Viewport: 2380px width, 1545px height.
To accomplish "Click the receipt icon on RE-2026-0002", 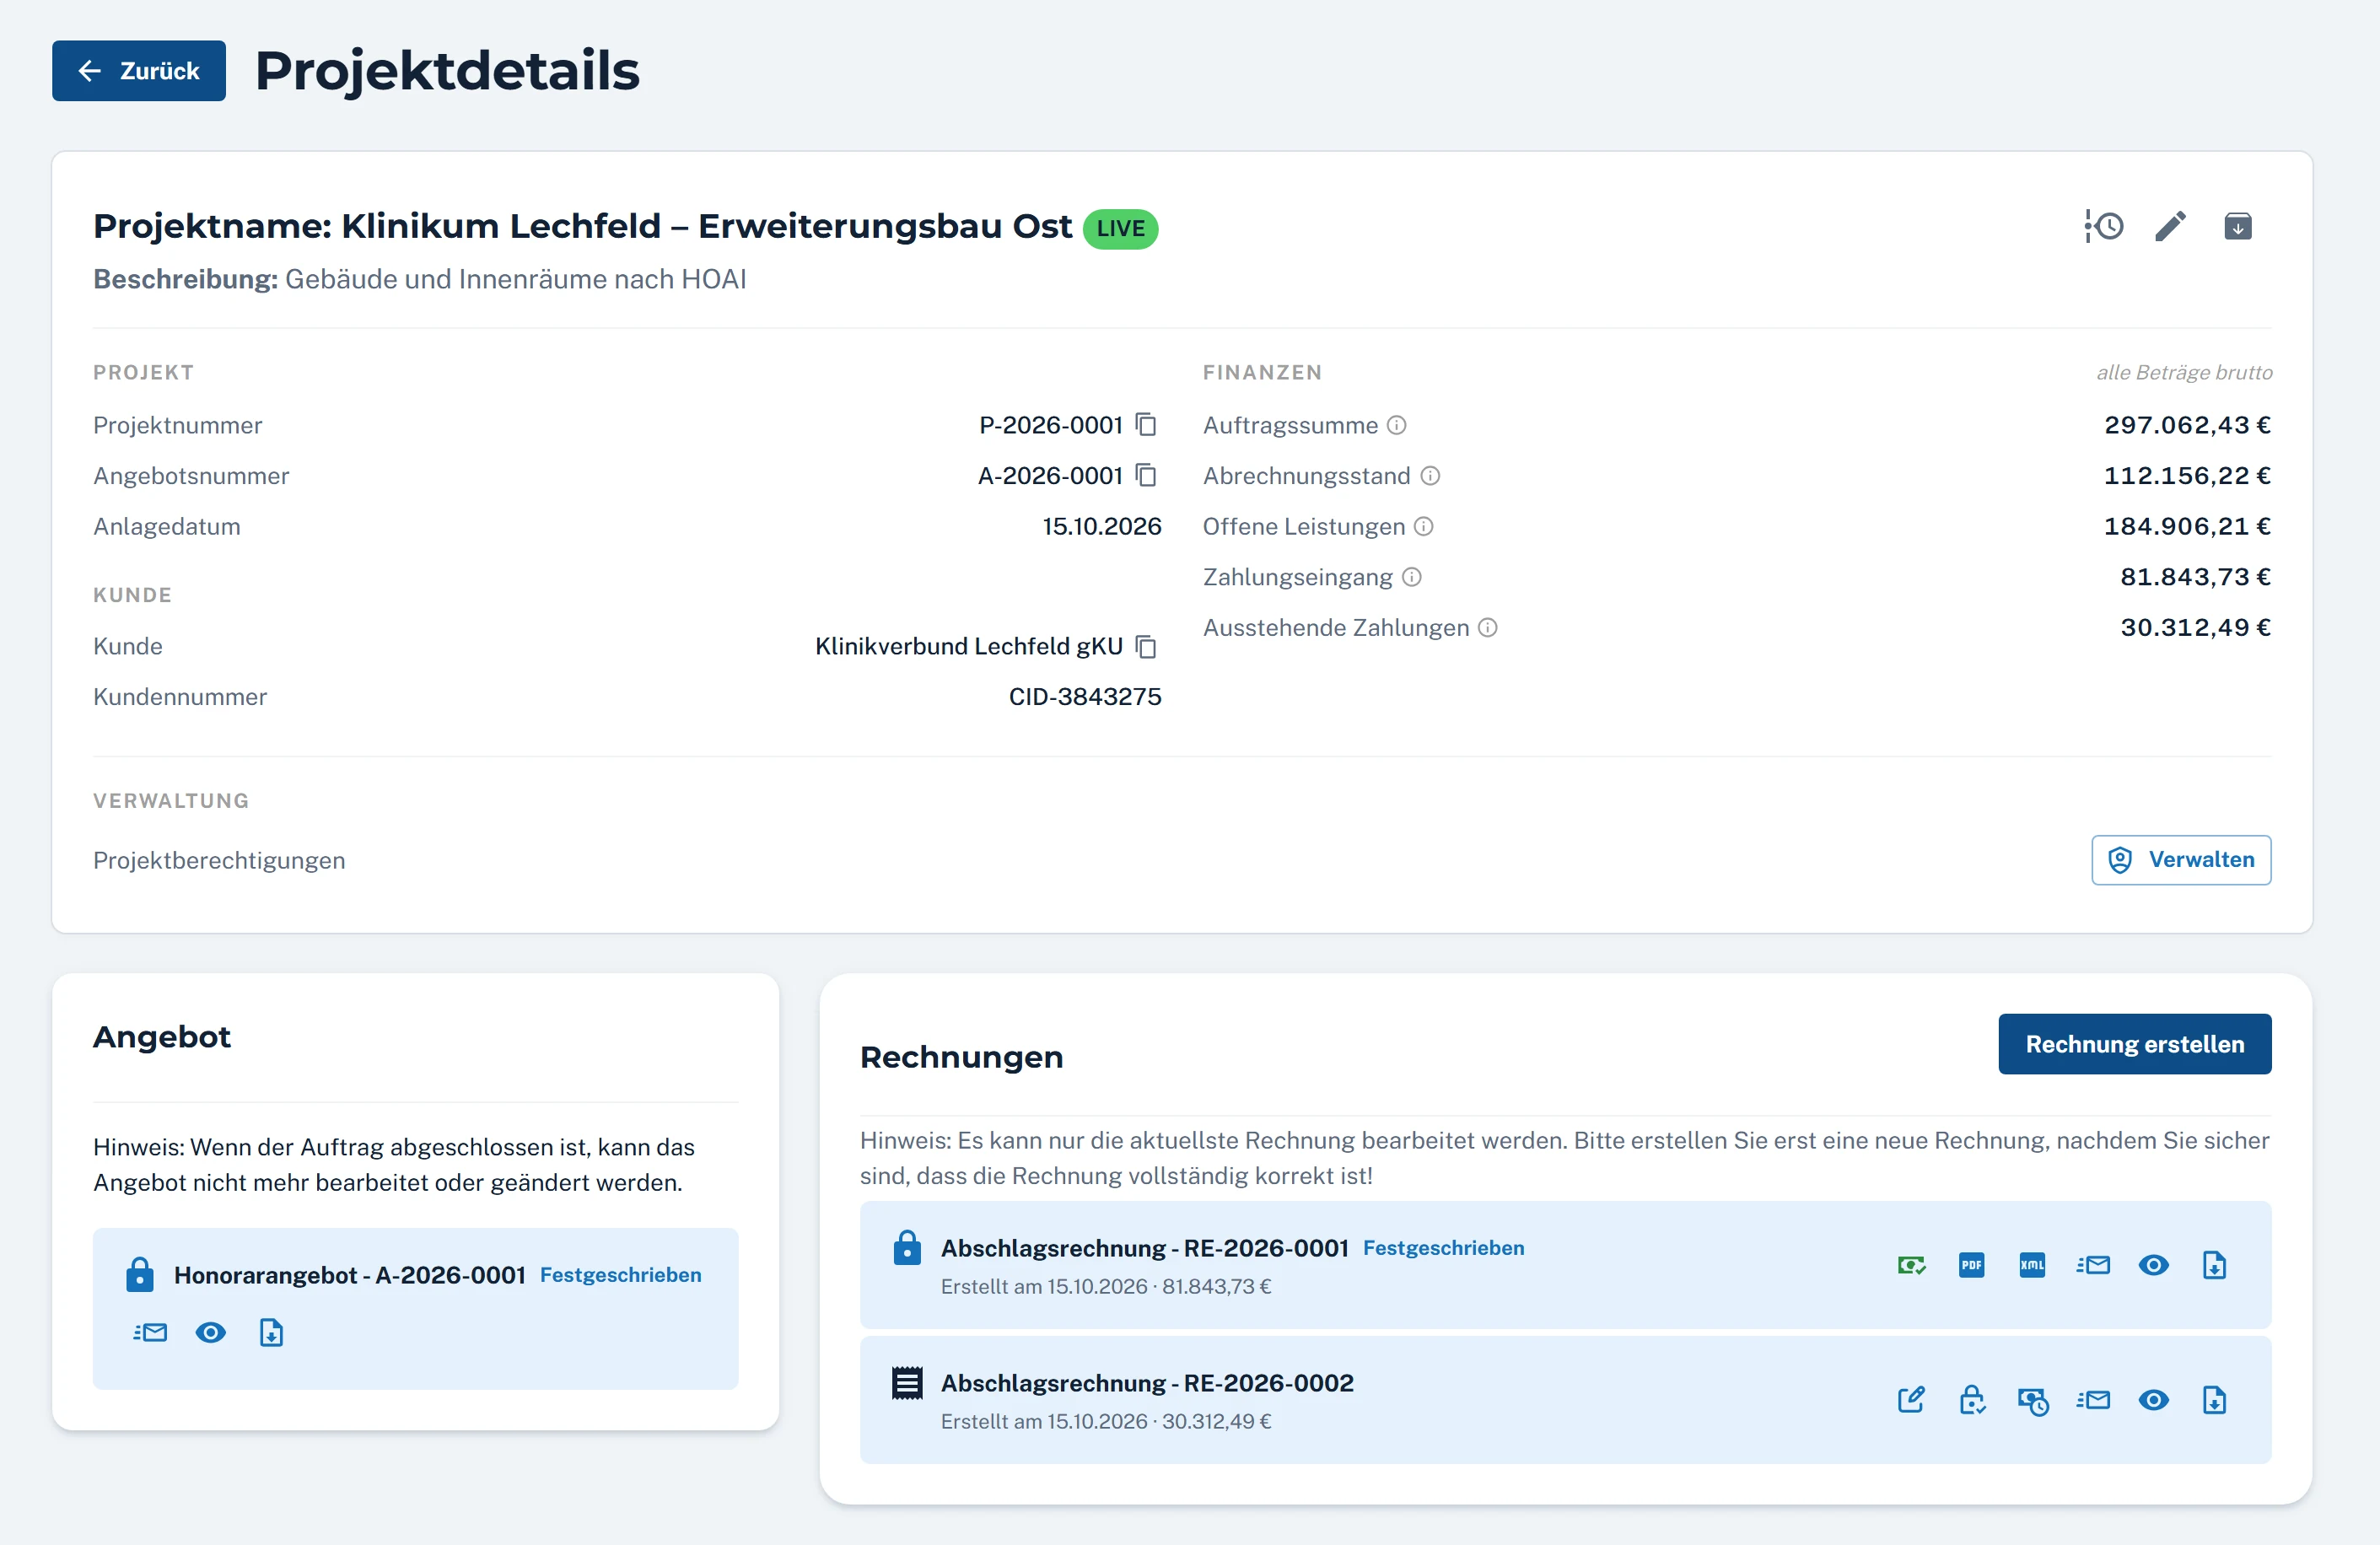I will pos(907,1383).
